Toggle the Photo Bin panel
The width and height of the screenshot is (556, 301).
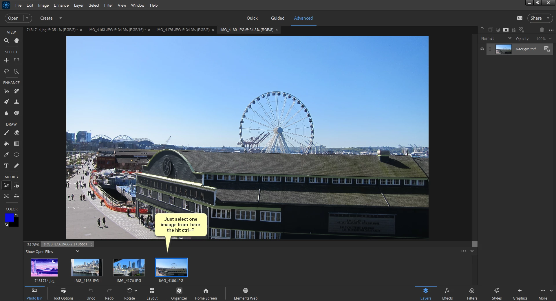(34, 293)
